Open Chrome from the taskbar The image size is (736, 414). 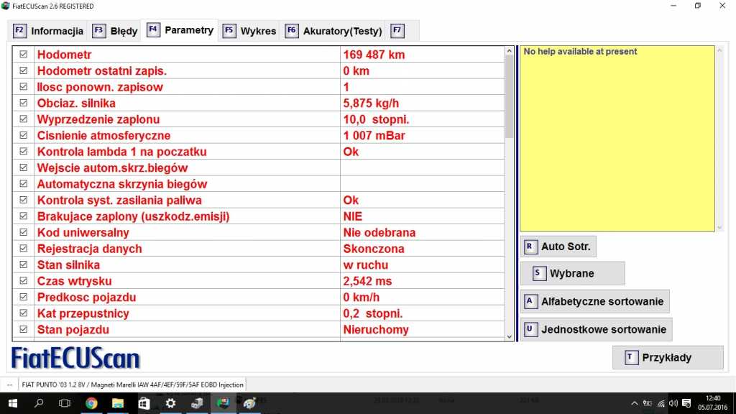point(91,403)
